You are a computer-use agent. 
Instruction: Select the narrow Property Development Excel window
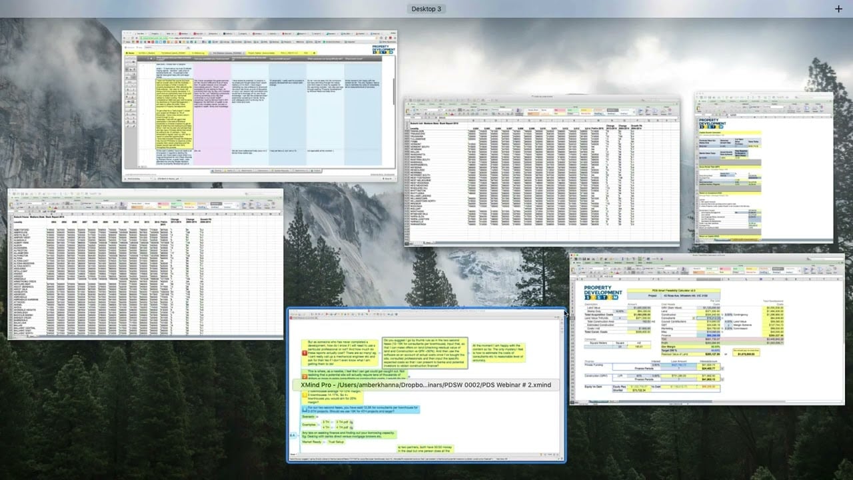764,167
